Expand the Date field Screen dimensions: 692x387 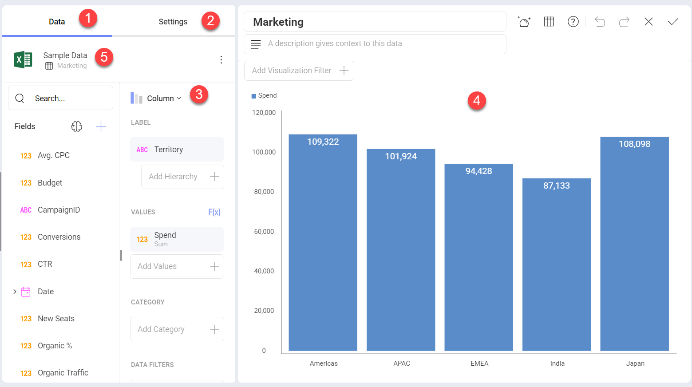pyautogui.click(x=15, y=291)
